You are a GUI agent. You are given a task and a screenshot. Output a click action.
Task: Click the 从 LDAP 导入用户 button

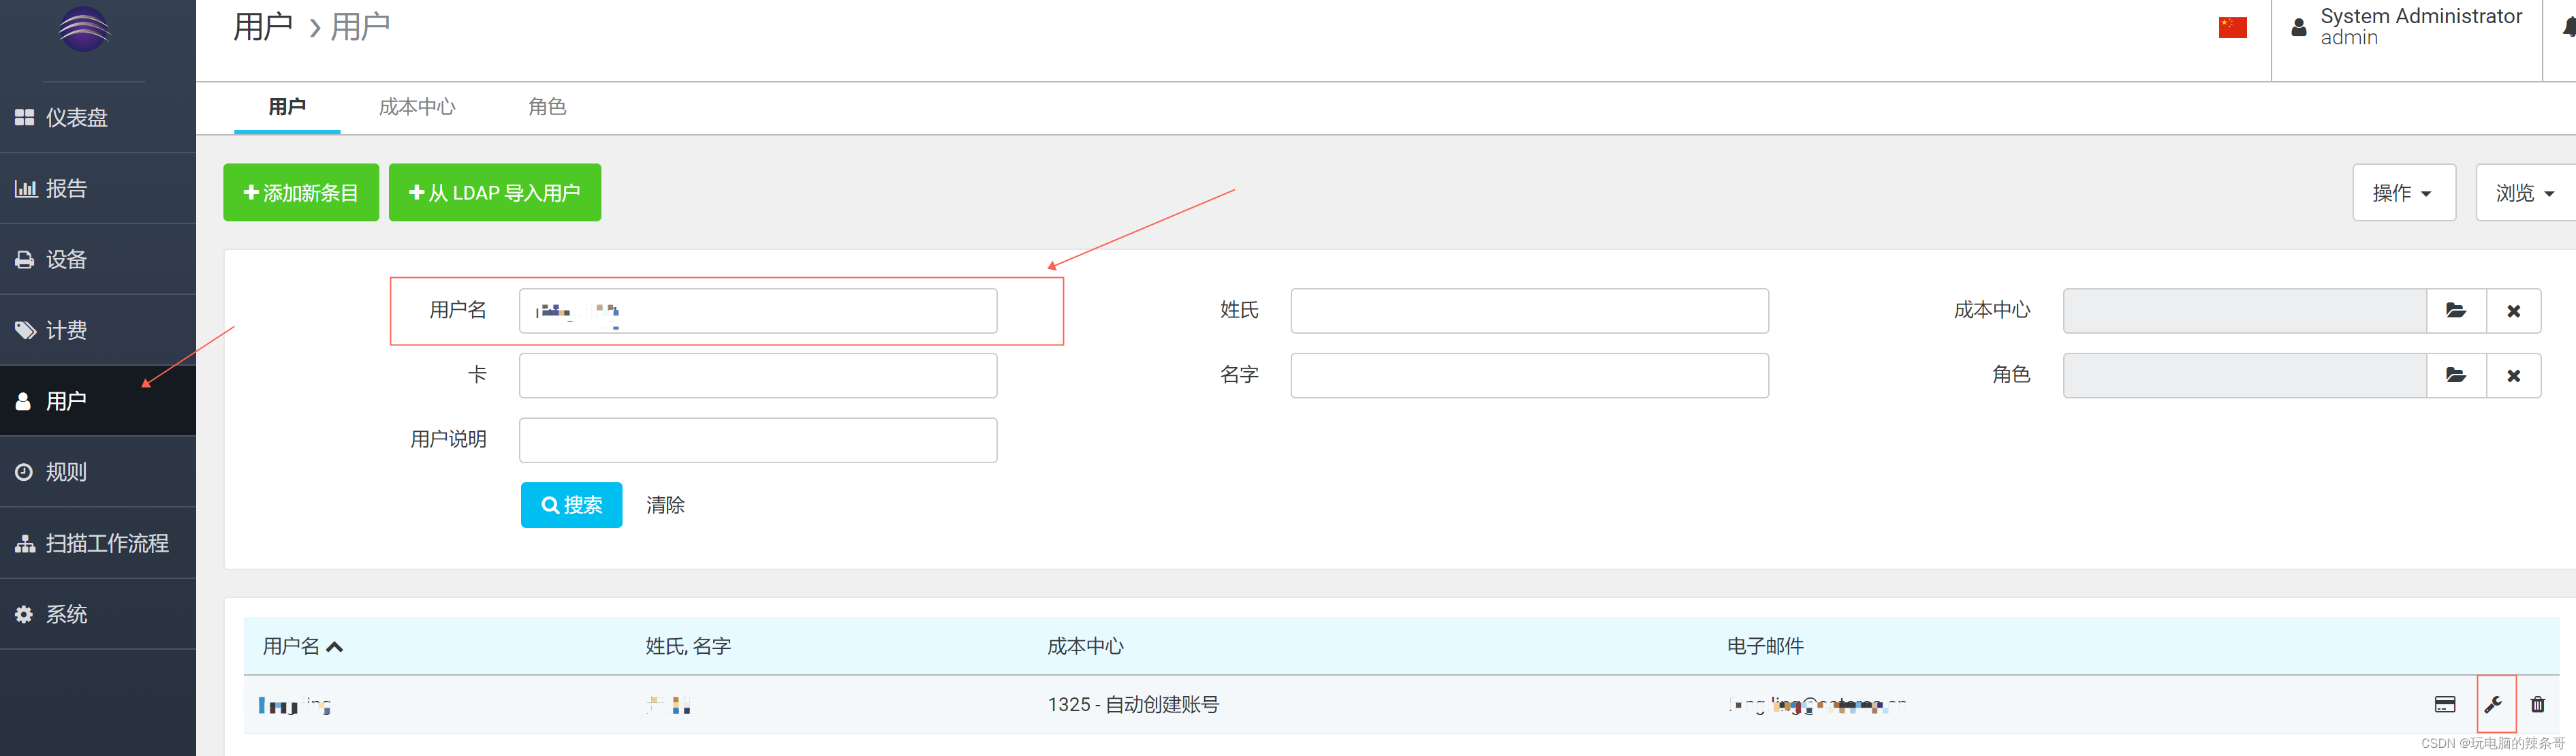point(495,192)
